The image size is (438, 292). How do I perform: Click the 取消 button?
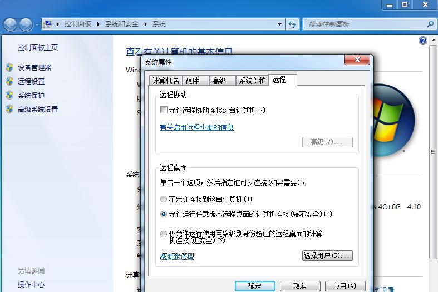(300, 286)
